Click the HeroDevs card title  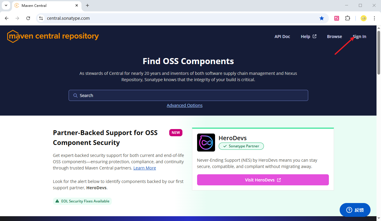232,138
